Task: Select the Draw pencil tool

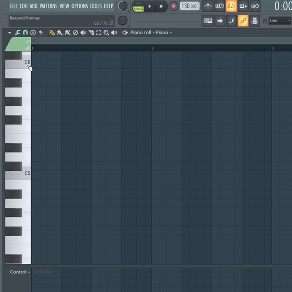Action: point(52,33)
